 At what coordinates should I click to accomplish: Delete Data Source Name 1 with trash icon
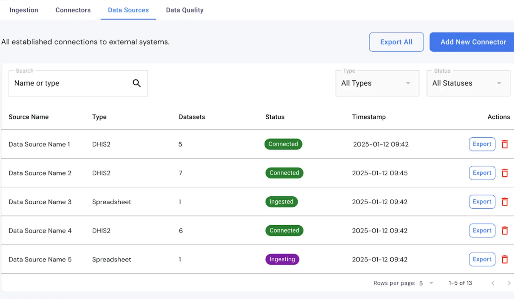pos(504,144)
